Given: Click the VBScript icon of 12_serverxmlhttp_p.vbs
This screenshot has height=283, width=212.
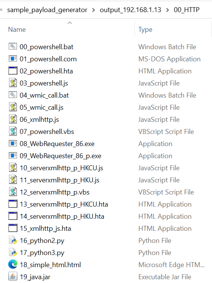Looking at the screenshot, I should pos(13,192).
